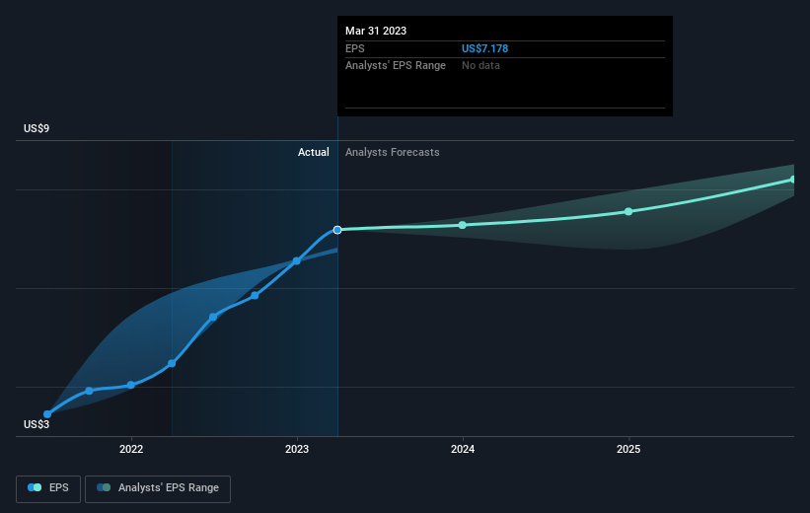Click the US$7.178 EPS value in tooltip
Screen dimensions: 810x513
click(x=484, y=48)
